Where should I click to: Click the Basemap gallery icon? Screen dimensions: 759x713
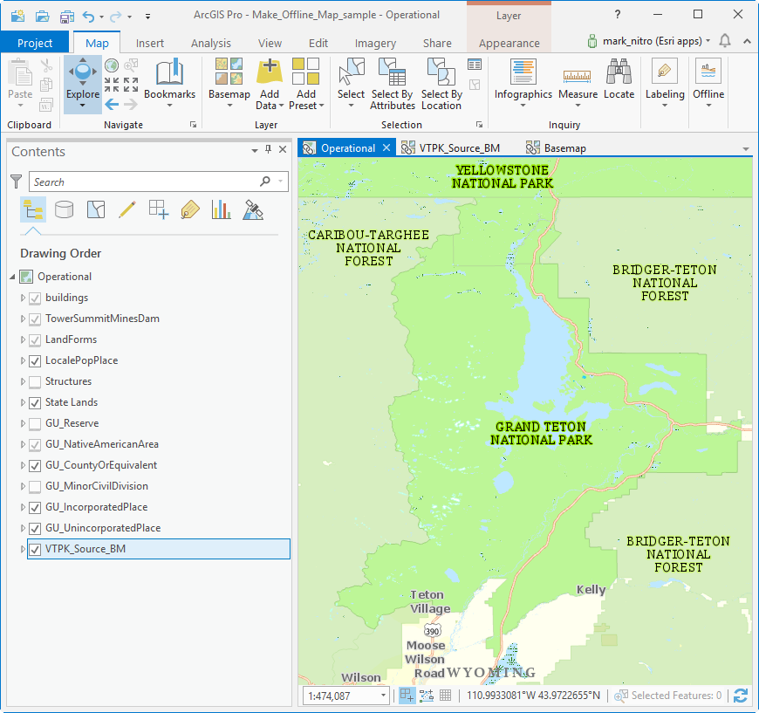point(229,72)
